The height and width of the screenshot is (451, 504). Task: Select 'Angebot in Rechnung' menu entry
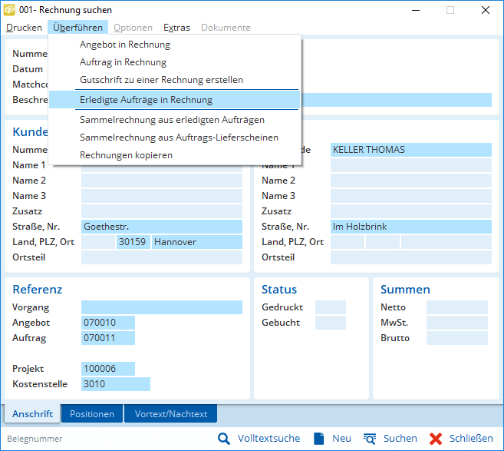[125, 45]
